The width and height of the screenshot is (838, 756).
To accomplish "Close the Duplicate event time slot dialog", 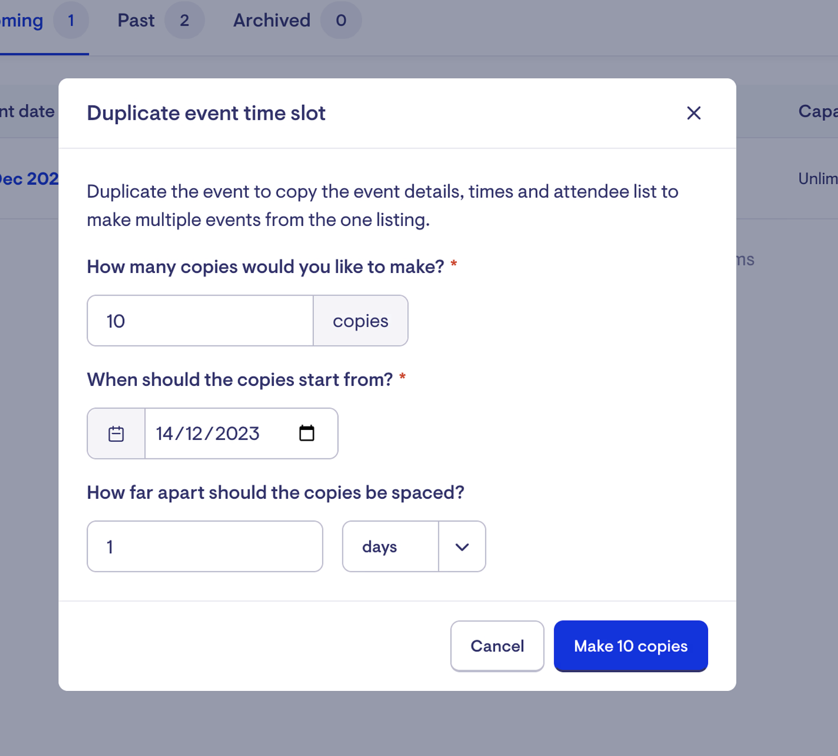I will [693, 113].
